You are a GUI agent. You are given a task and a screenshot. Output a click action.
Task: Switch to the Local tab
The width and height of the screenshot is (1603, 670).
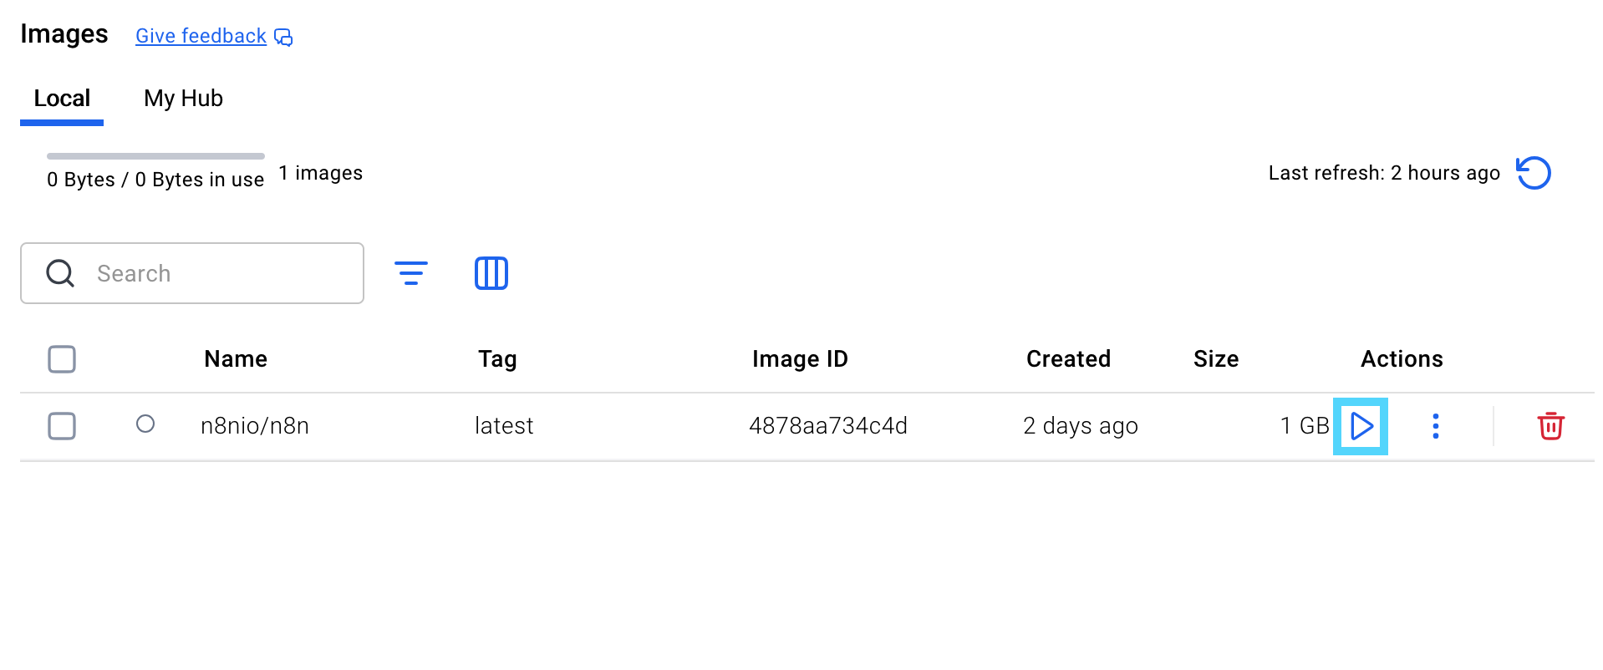62,99
